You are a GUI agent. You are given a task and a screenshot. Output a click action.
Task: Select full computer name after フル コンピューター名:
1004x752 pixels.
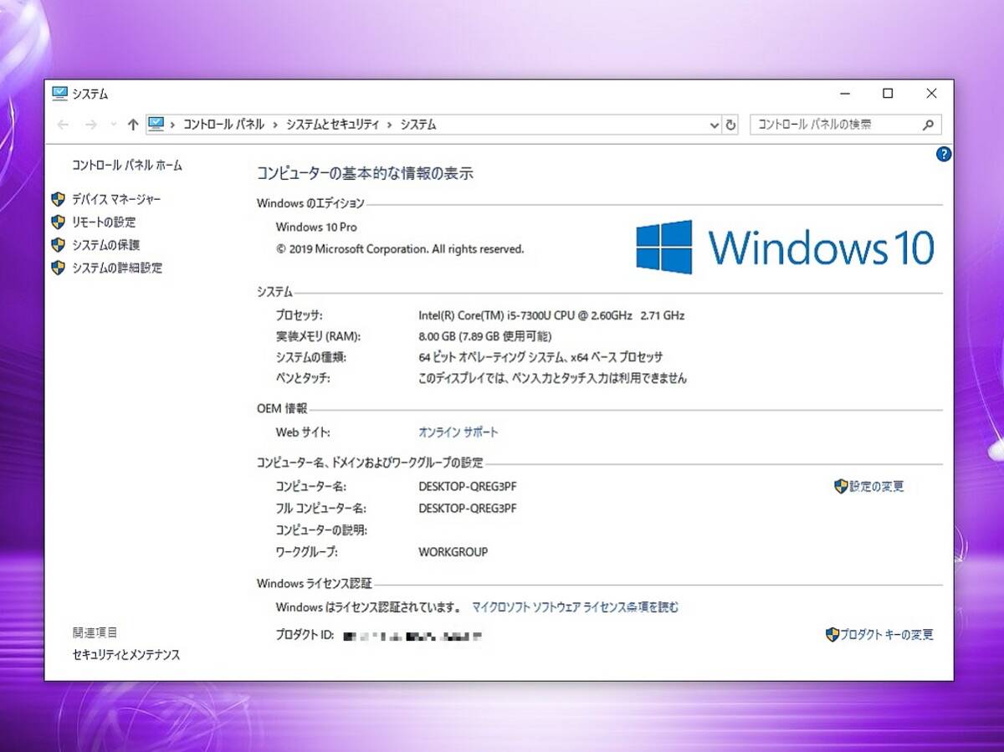coord(468,509)
